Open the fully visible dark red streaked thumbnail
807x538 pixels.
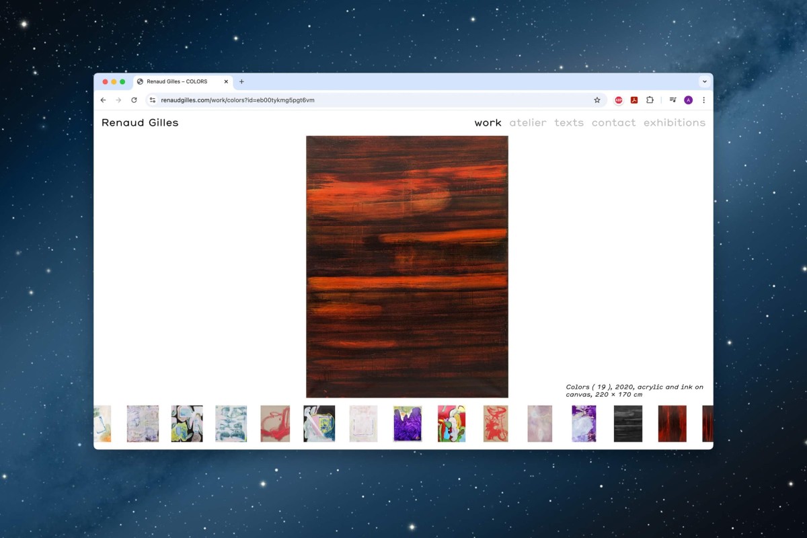672,424
